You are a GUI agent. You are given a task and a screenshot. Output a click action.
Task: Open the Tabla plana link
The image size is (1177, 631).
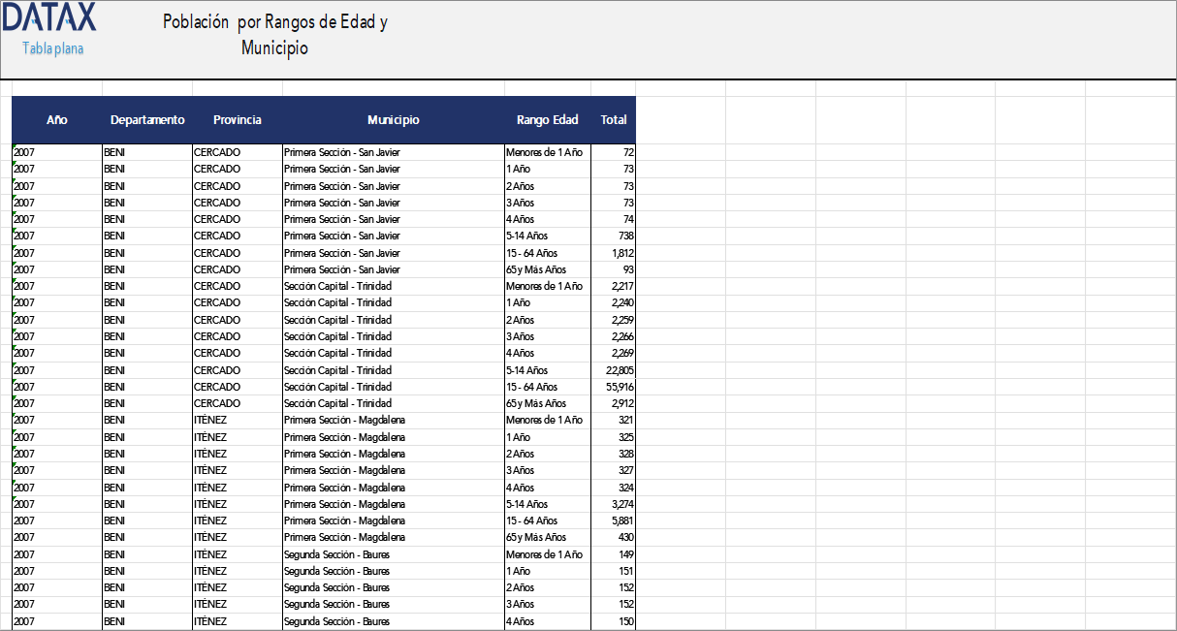(53, 48)
